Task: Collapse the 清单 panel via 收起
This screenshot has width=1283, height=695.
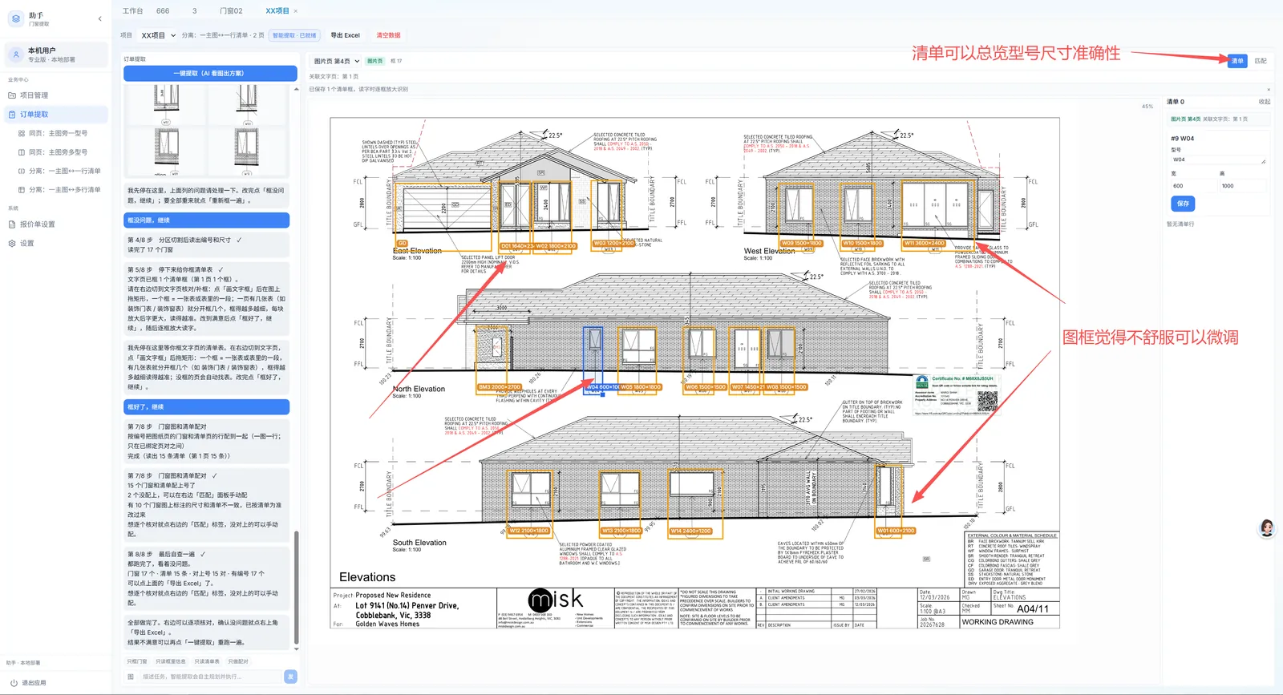Action: pos(1265,102)
